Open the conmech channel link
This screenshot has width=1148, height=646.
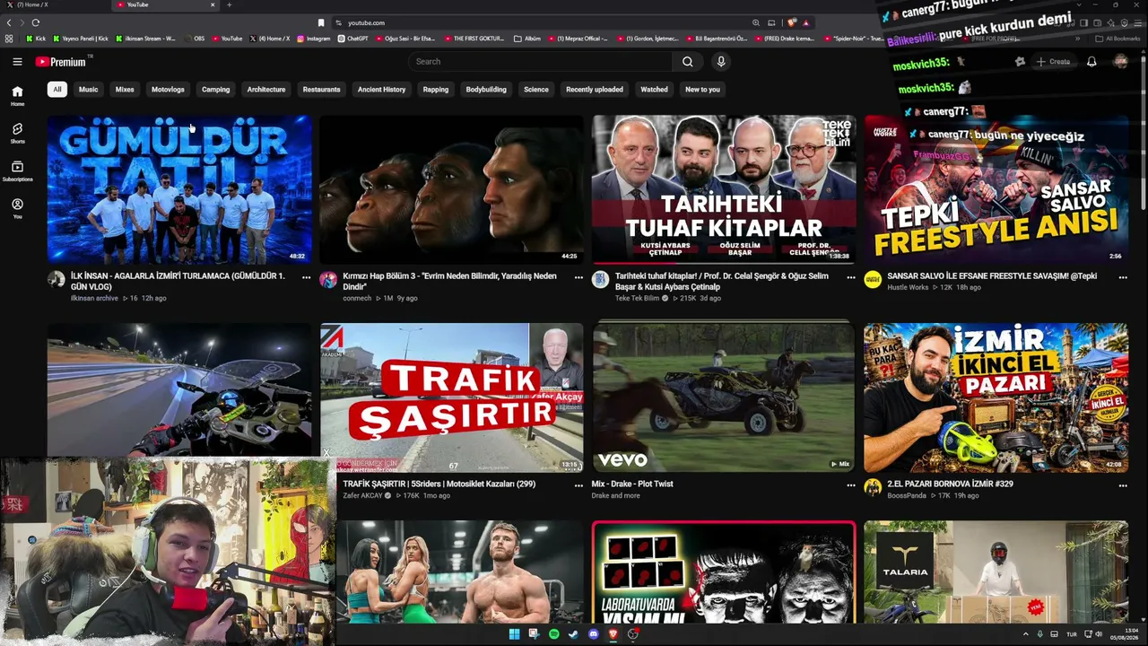point(357,298)
